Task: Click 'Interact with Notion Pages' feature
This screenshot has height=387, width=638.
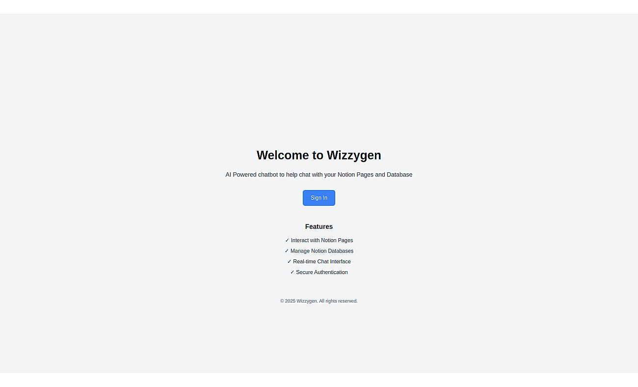Action: [x=319, y=241]
